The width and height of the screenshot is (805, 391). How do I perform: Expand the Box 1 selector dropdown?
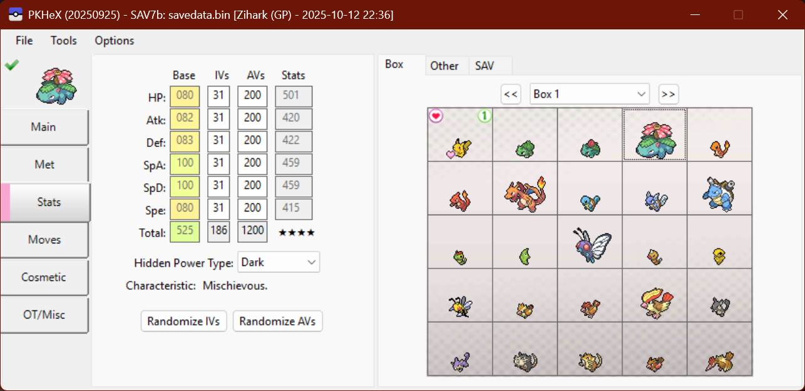[589, 94]
